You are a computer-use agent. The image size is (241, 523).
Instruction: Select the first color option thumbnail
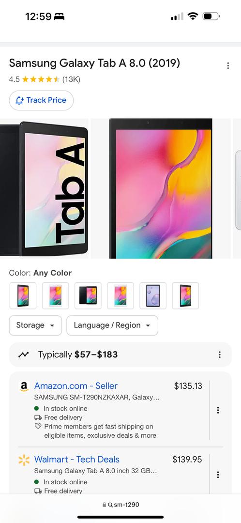pyautogui.click(x=23, y=296)
